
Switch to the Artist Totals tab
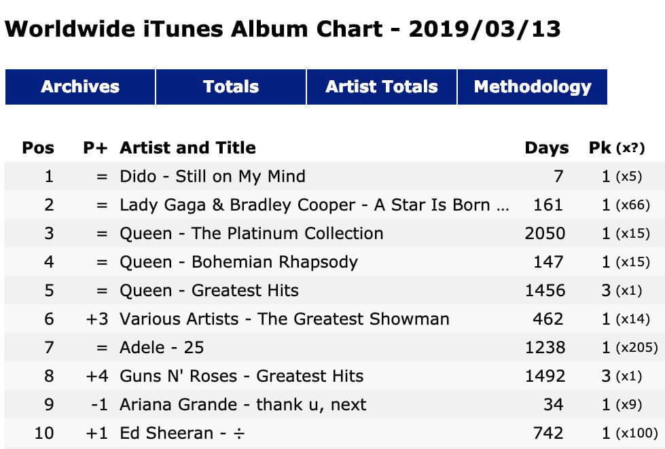click(382, 87)
